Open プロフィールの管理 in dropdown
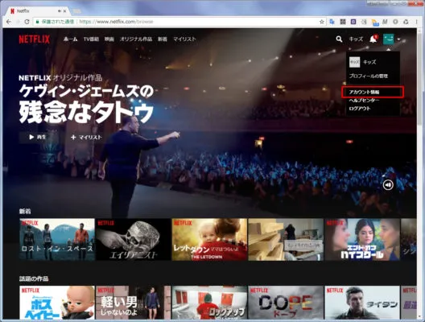 tap(369, 76)
